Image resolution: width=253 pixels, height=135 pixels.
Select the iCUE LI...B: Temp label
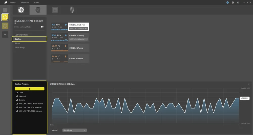coord(76,59)
